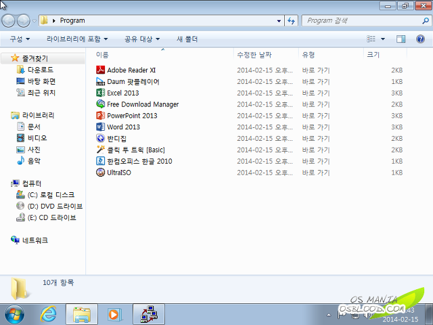
Task: Open the help question mark icon
Action: [420, 39]
